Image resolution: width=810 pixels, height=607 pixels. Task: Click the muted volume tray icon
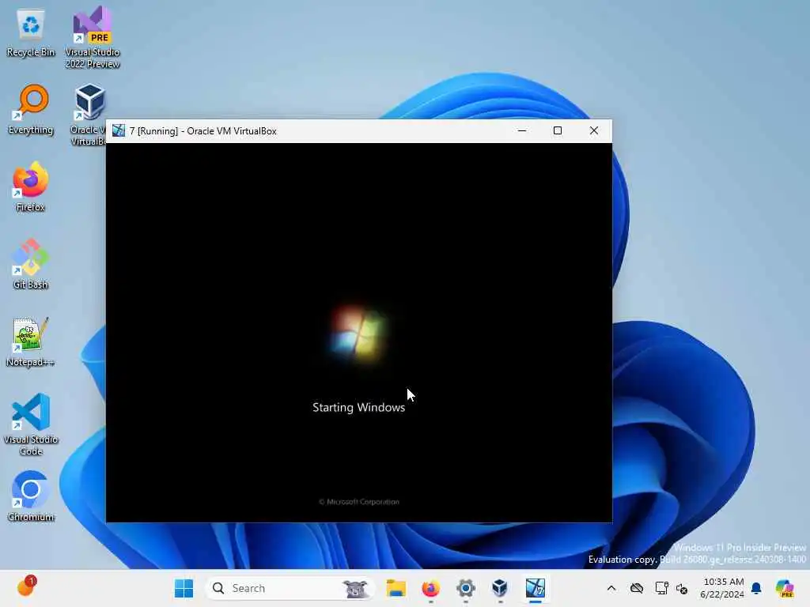[x=682, y=588]
